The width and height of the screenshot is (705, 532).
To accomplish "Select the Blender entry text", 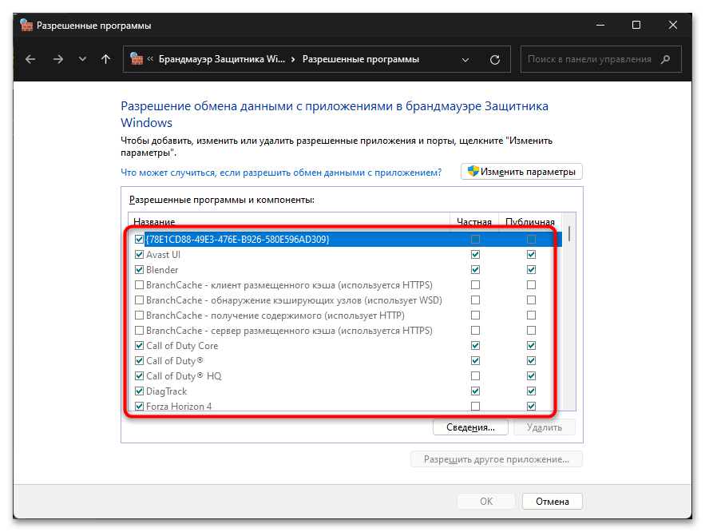I will tap(162, 270).
